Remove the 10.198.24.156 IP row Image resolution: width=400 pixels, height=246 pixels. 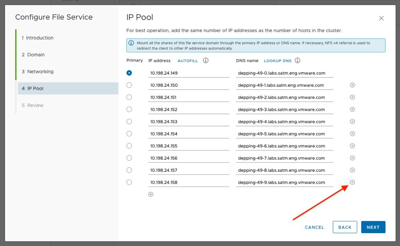point(352,158)
